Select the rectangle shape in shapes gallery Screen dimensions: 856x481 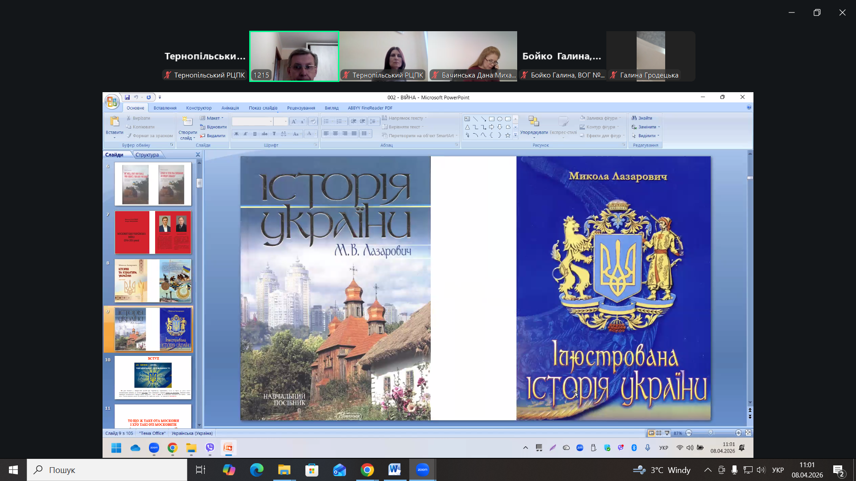tap(491, 119)
